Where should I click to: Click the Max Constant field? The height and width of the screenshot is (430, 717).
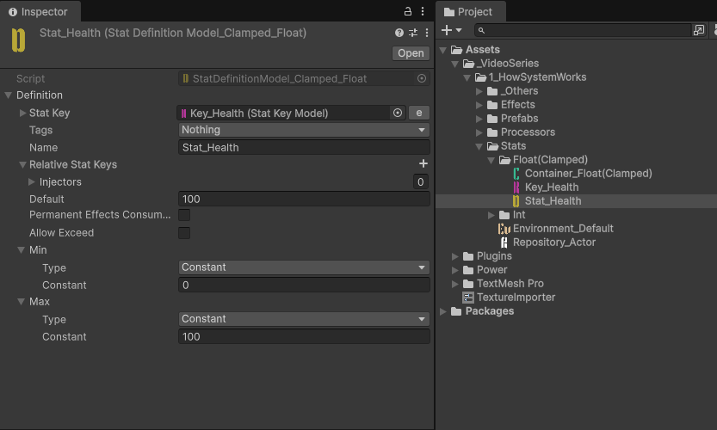(x=304, y=337)
